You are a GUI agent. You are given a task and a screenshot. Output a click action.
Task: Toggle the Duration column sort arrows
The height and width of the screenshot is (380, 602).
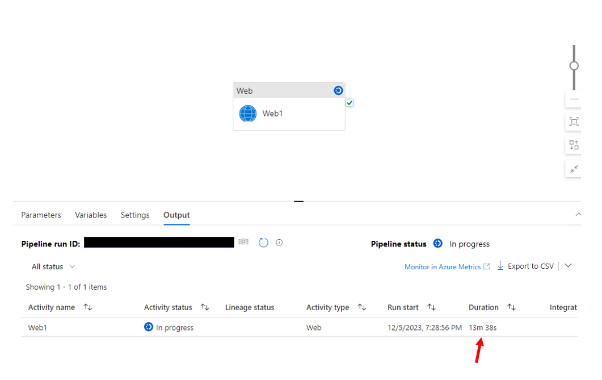(x=511, y=307)
